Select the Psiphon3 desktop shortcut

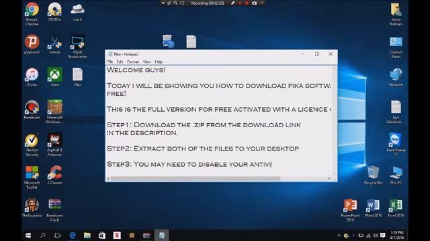(32, 44)
